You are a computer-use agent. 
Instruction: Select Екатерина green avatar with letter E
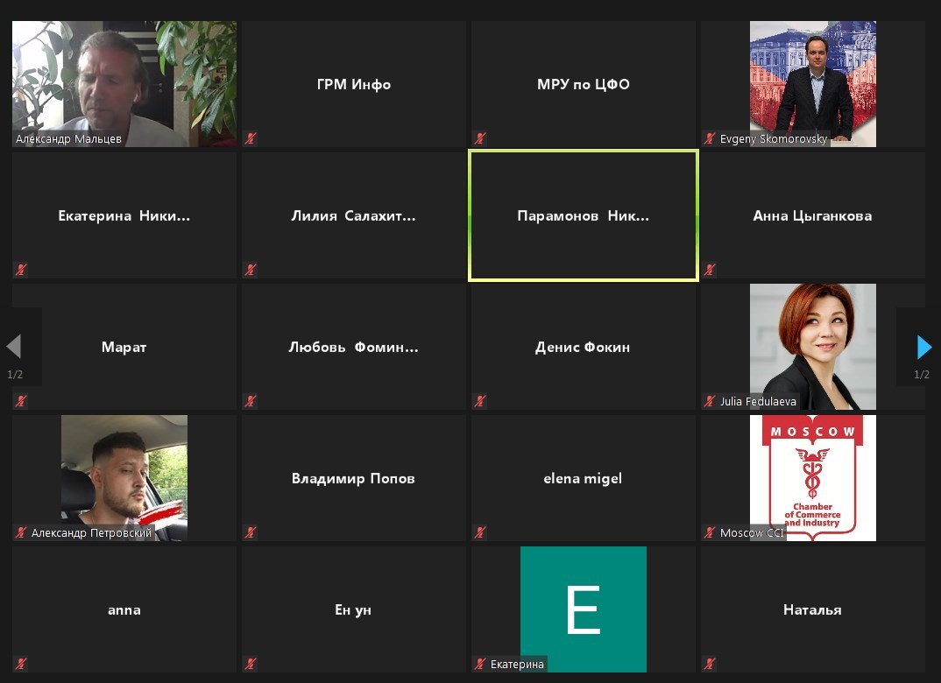584,609
